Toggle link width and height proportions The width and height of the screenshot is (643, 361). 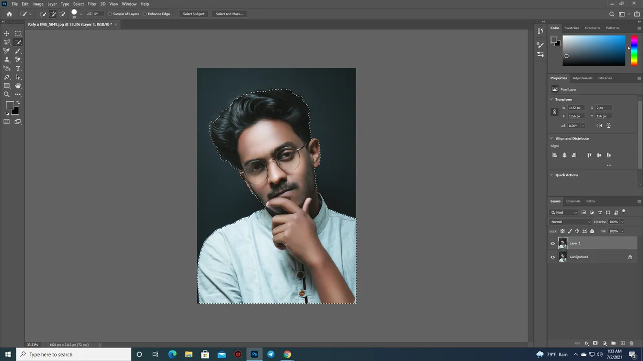pyautogui.click(x=555, y=112)
